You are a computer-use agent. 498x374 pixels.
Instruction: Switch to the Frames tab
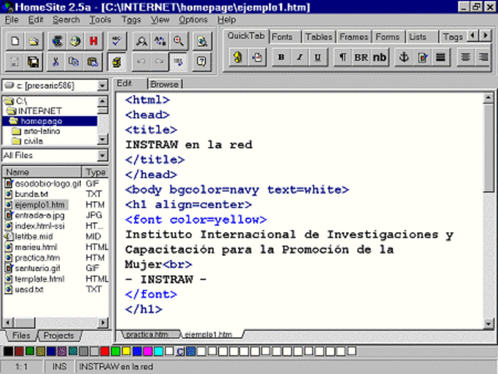[x=354, y=37]
